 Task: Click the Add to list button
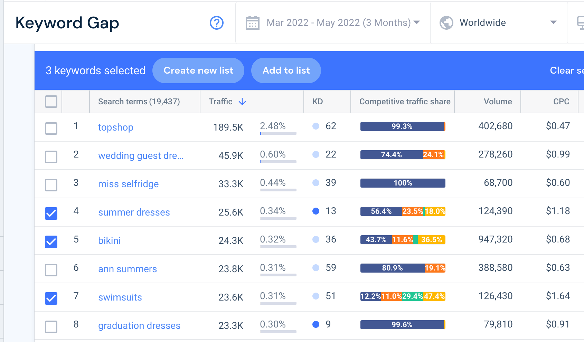coord(286,70)
